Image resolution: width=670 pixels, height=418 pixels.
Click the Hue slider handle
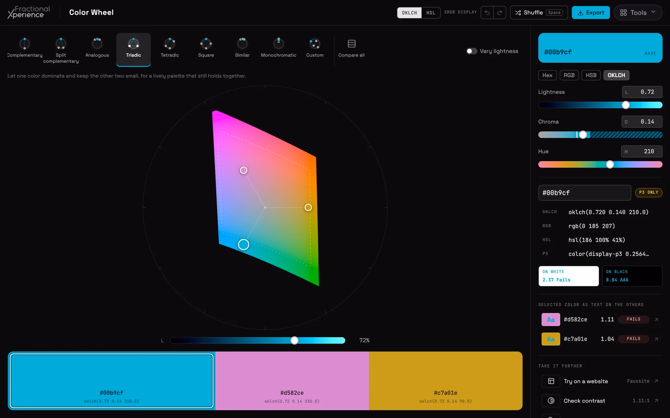pyautogui.click(x=610, y=164)
